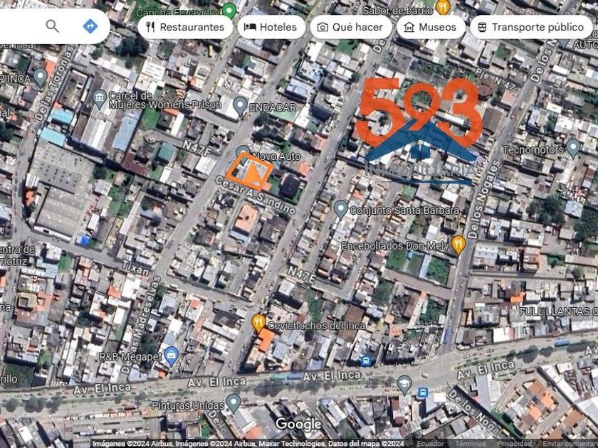Open the Encebollados Don Mely restaurant pin
This screenshot has width=598, height=448.
(458, 245)
